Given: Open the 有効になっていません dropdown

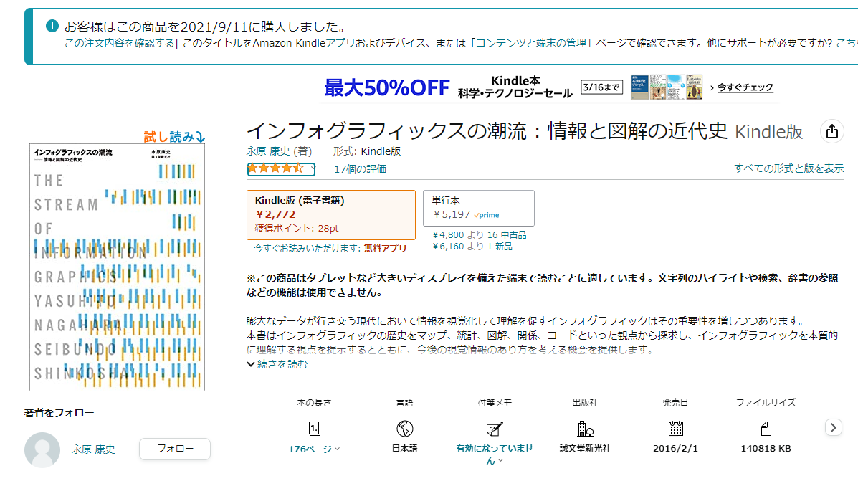Looking at the screenshot, I should [x=494, y=454].
